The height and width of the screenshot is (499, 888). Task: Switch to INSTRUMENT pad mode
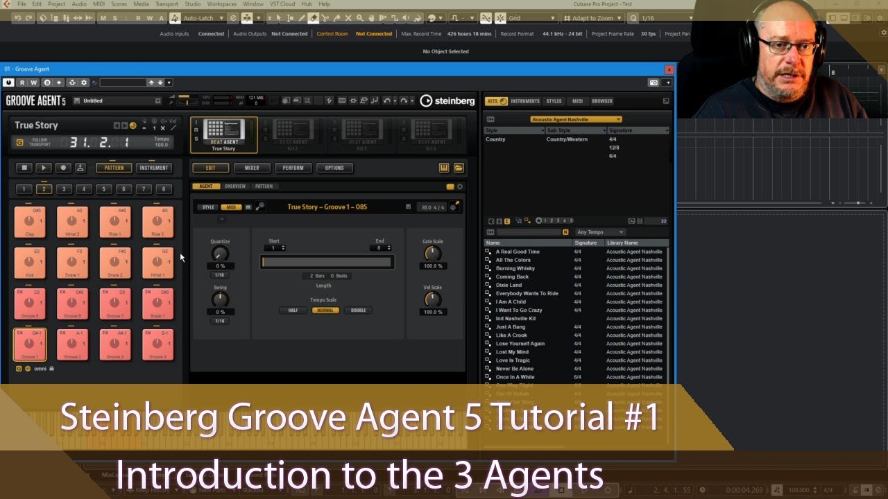pyautogui.click(x=153, y=168)
